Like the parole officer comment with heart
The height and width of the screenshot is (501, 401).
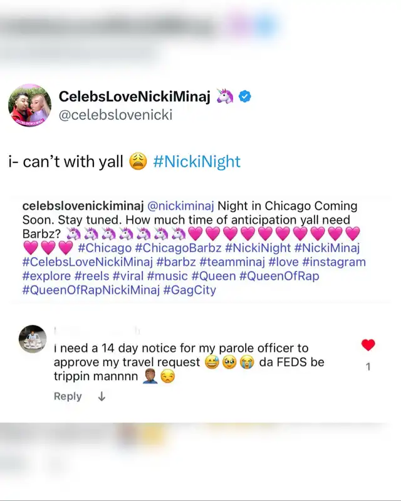tap(368, 345)
